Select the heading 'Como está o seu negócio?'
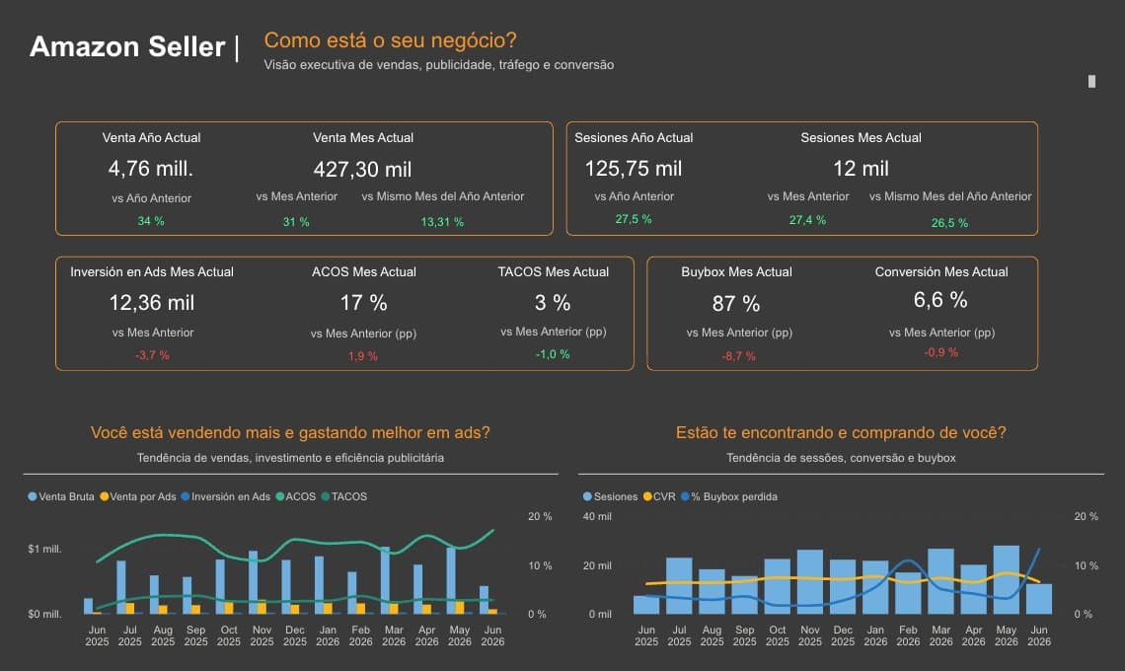 tap(391, 40)
